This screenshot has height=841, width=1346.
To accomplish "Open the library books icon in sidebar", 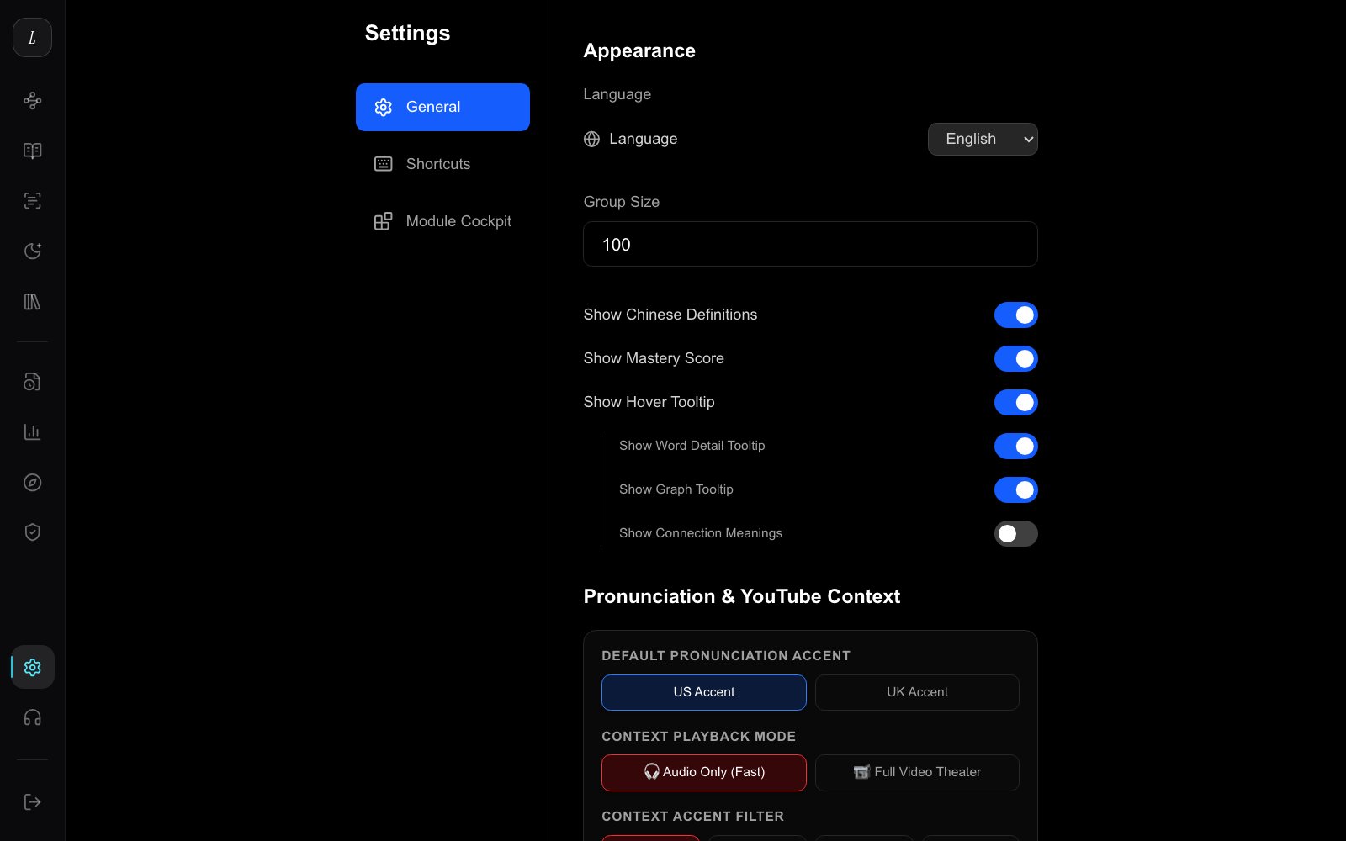I will coord(32,302).
